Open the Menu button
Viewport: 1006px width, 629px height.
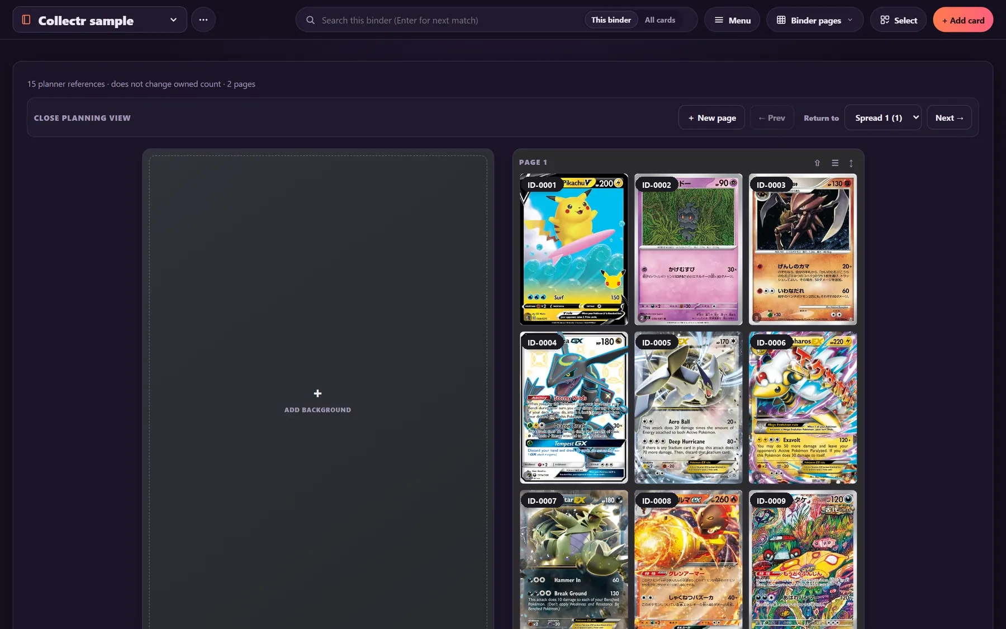tap(732, 20)
